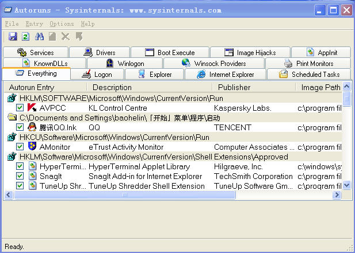Click the Save toolbar icon
The image size is (355, 253).
click(13, 36)
